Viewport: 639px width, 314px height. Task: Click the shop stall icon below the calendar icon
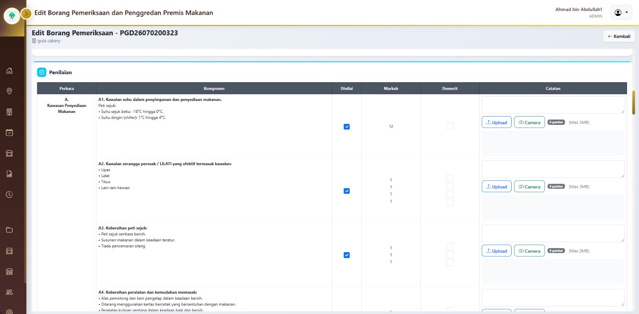(x=9, y=153)
